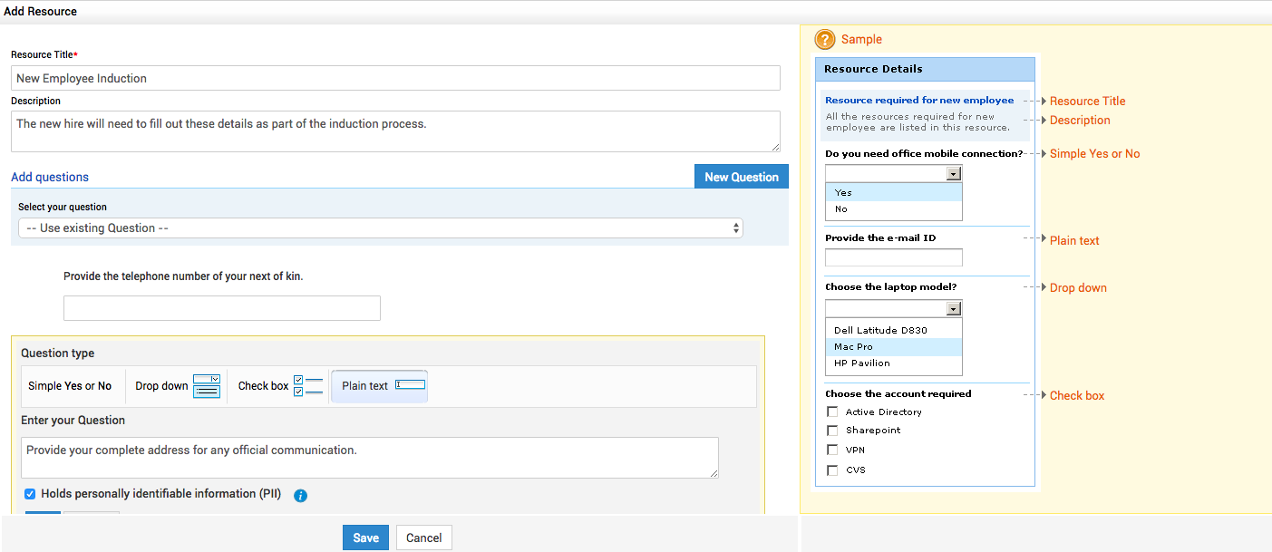Click the PII info icon
The height and width of the screenshot is (552, 1272).
coord(301,496)
